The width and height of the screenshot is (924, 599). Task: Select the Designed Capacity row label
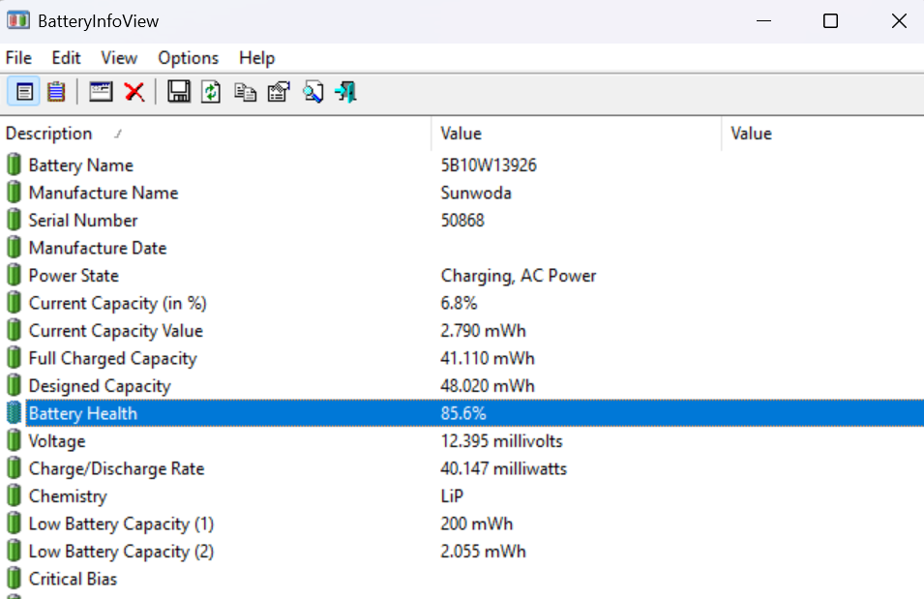pos(100,386)
